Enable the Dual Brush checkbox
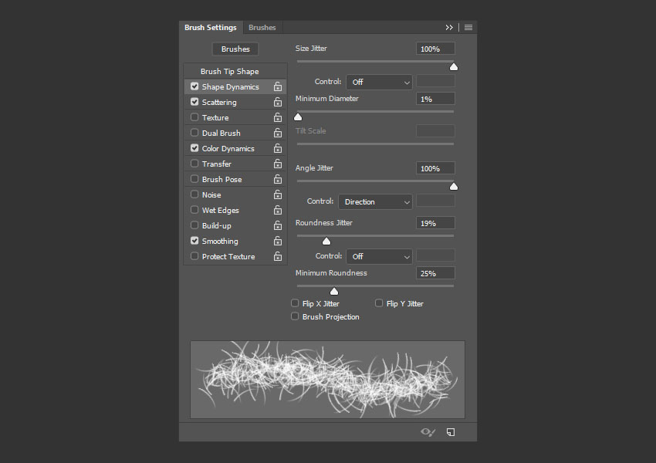Viewport: 656px width, 463px height. click(194, 133)
